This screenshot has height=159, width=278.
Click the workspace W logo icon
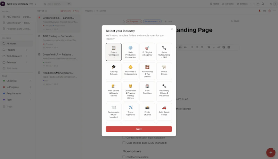[3, 4]
